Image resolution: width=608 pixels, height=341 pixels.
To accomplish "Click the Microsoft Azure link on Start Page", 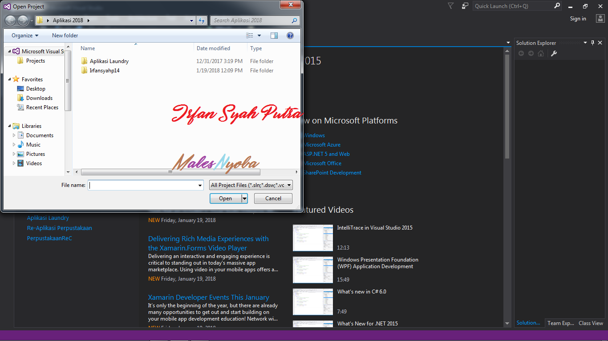I will click(322, 145).
